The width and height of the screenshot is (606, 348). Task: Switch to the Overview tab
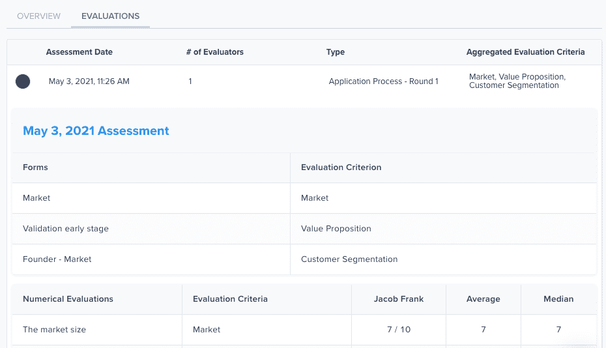point(39,16)
